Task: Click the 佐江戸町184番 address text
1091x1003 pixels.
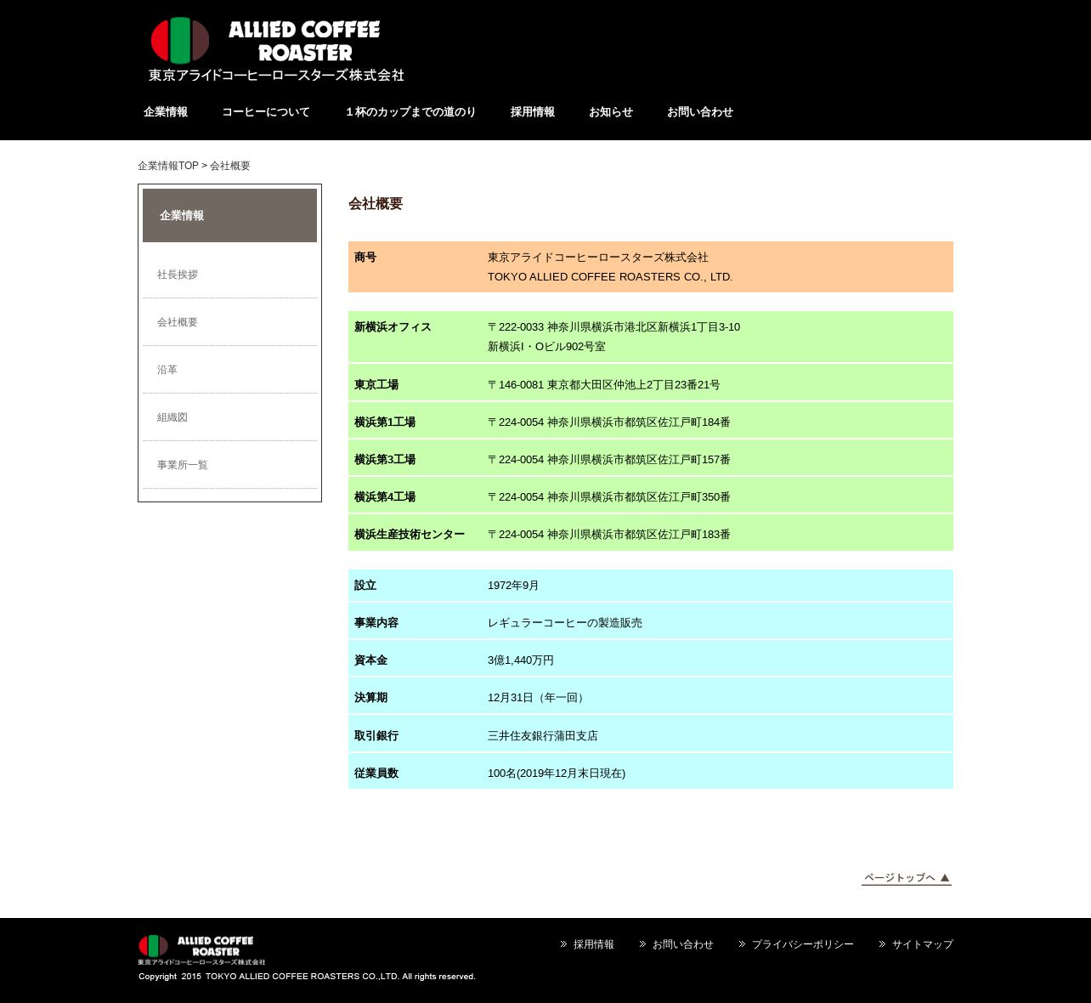Action: click(x=608, y=422)
